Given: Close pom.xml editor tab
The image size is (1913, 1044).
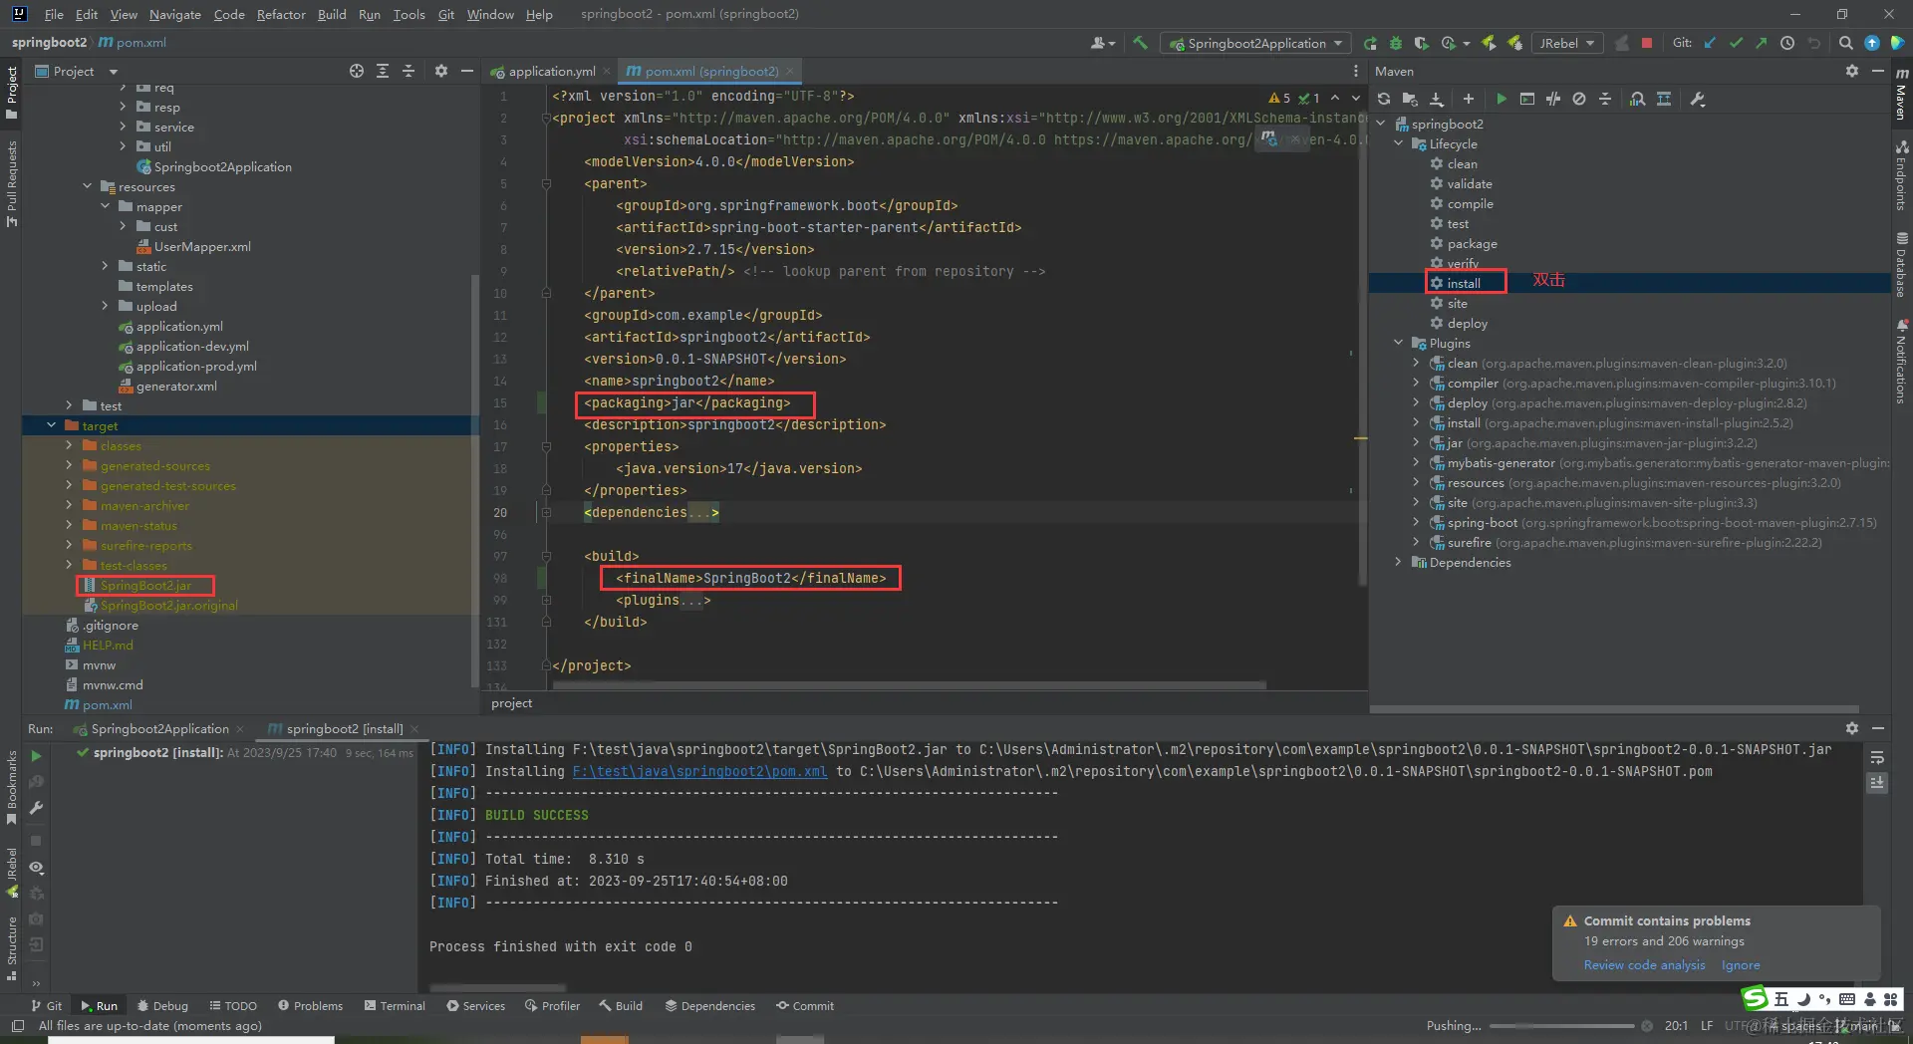Looking at the screenshot, I should pyautogui.click(x=789, y=71).
